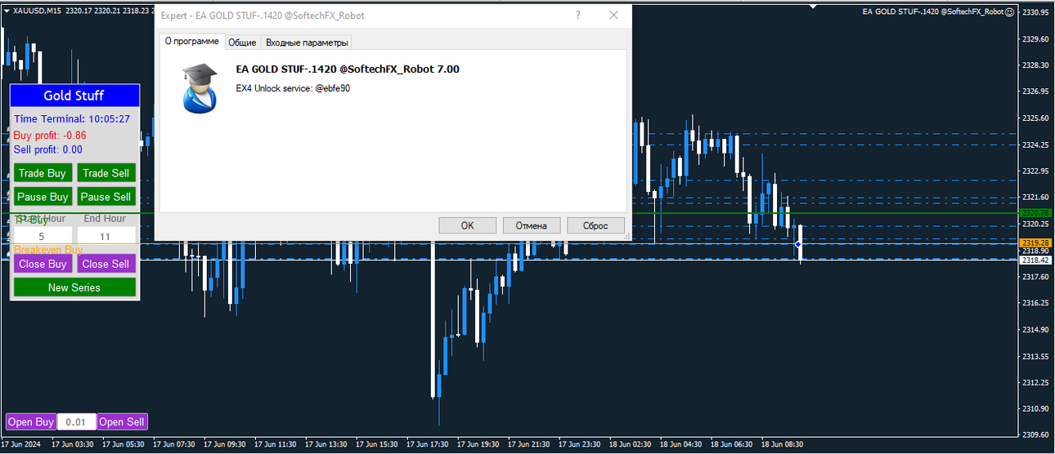The height and width of the screenshot is (454, 1055).
Task: Click the 2318.42 current price label
Action: [1036, 260]
